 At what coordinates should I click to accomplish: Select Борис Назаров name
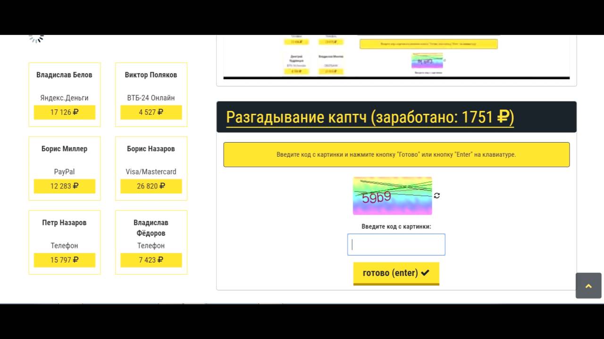tap(151, 149)
